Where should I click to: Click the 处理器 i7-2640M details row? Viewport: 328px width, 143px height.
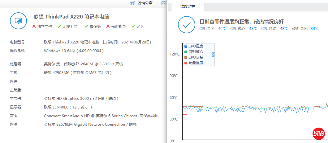[x=83, y=64]
